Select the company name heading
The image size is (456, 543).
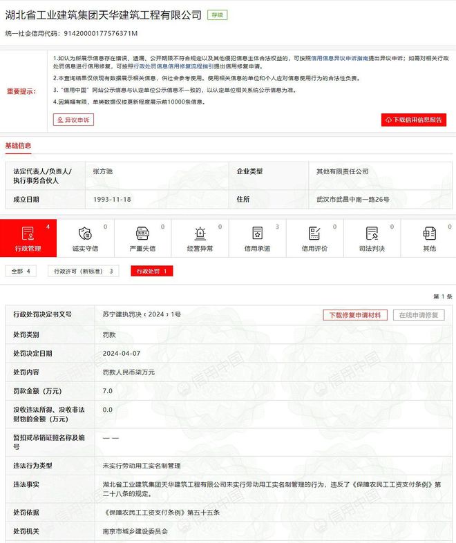pyautogui.click(x=103, y=15)
